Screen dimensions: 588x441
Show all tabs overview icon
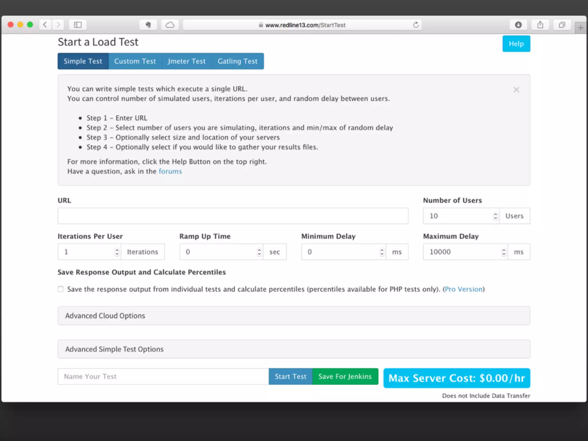tap(562, 25)
